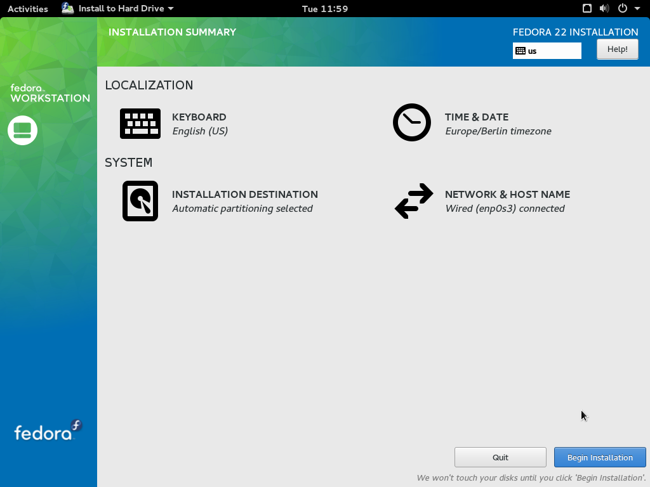This screenshot has width=650, height=487.
Task: Click the power icon in top bar
Action: coord(622,9)
